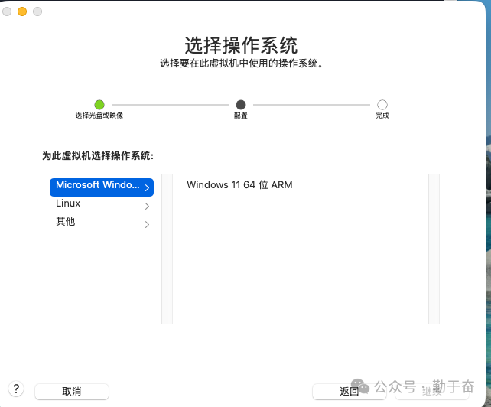Click the 为此虚拟机选择操作系统 label

click(x=98, y=156)
